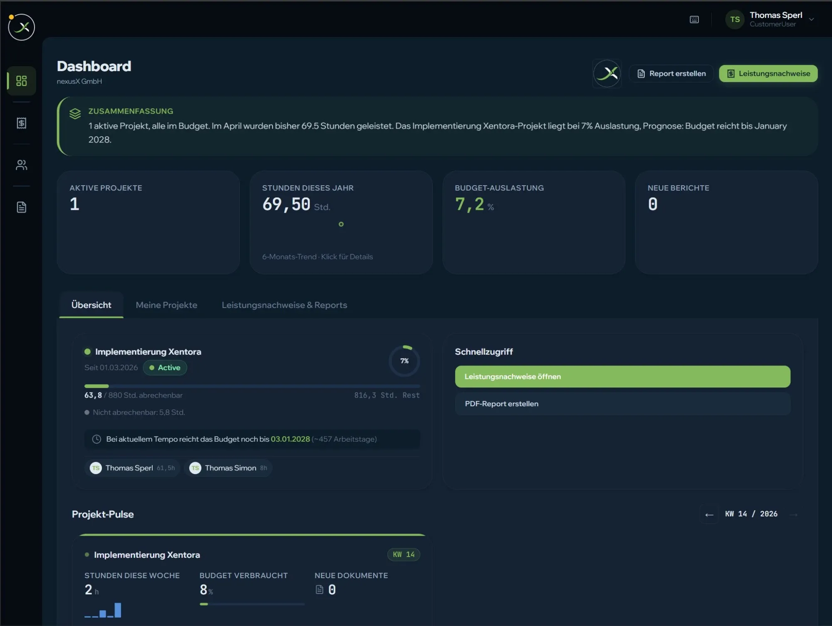
Task: Open the billing receipt icon in sidebar
Action: click(21, 123)
